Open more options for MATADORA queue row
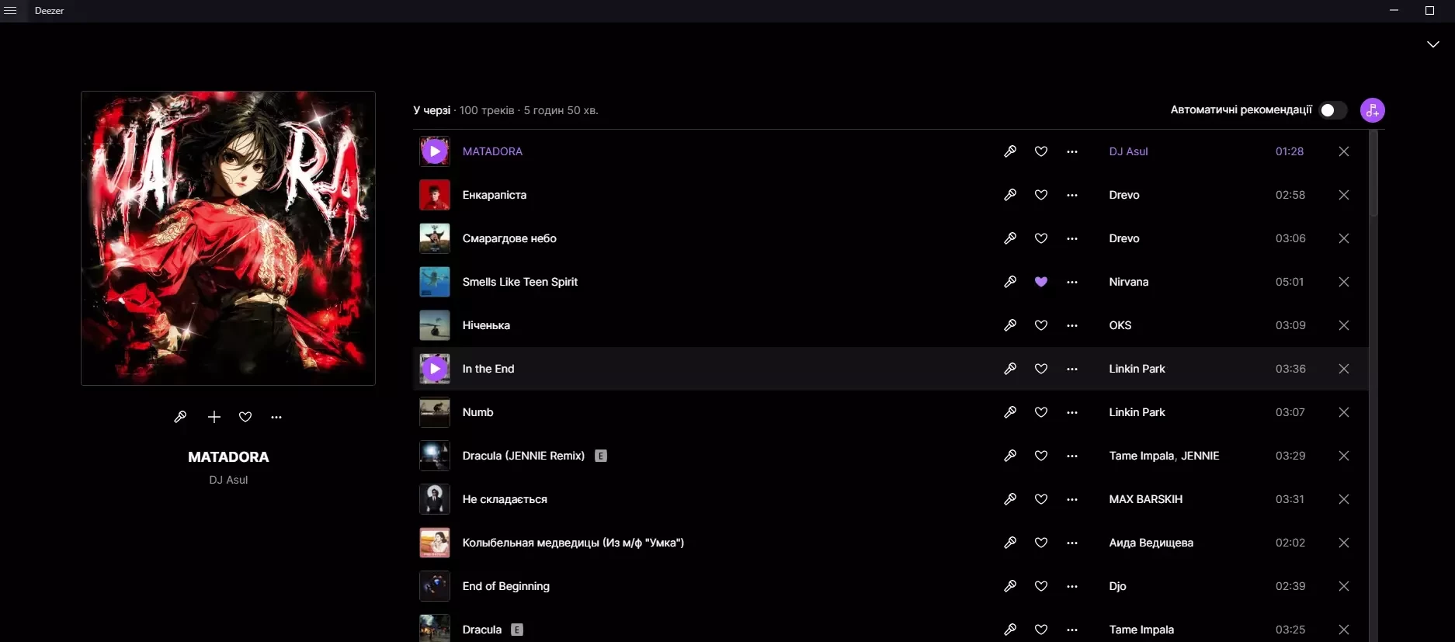1455x642 pixels. (x=1072, y=151)
